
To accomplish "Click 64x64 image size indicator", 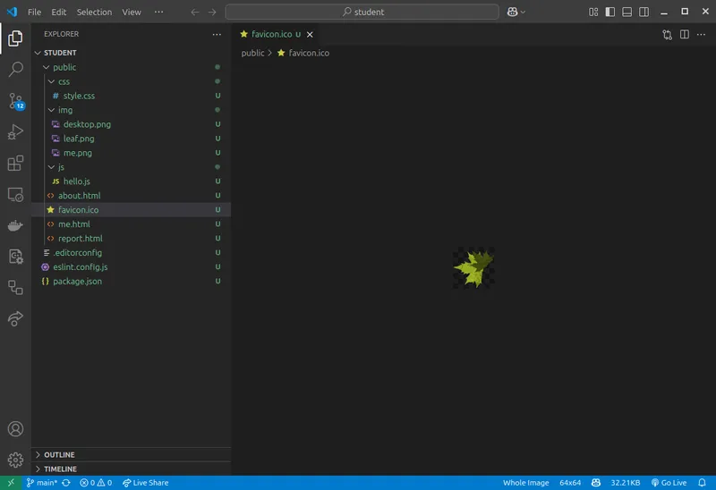I will (x=570, y=483).
